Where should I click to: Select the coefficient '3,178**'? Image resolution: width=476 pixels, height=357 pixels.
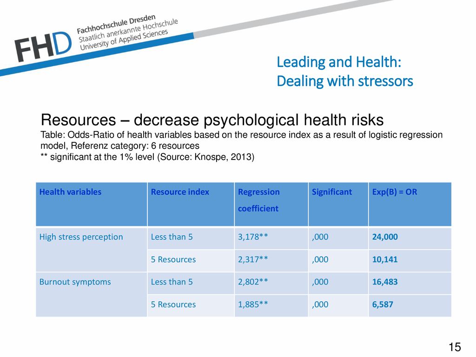253,237
